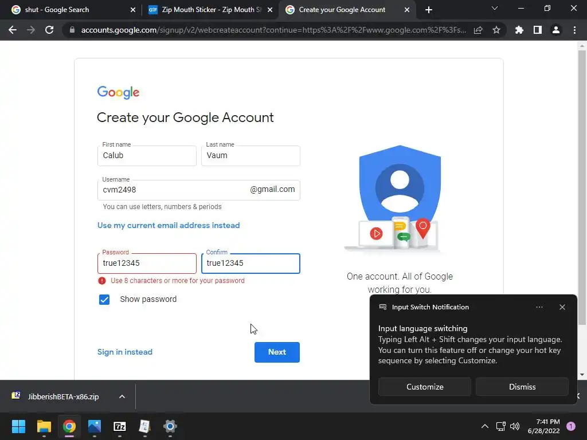Viewport: 587px width, 440px height.
Task: Open File Explorer from the taskbar
Action: [x=44, y=426]
